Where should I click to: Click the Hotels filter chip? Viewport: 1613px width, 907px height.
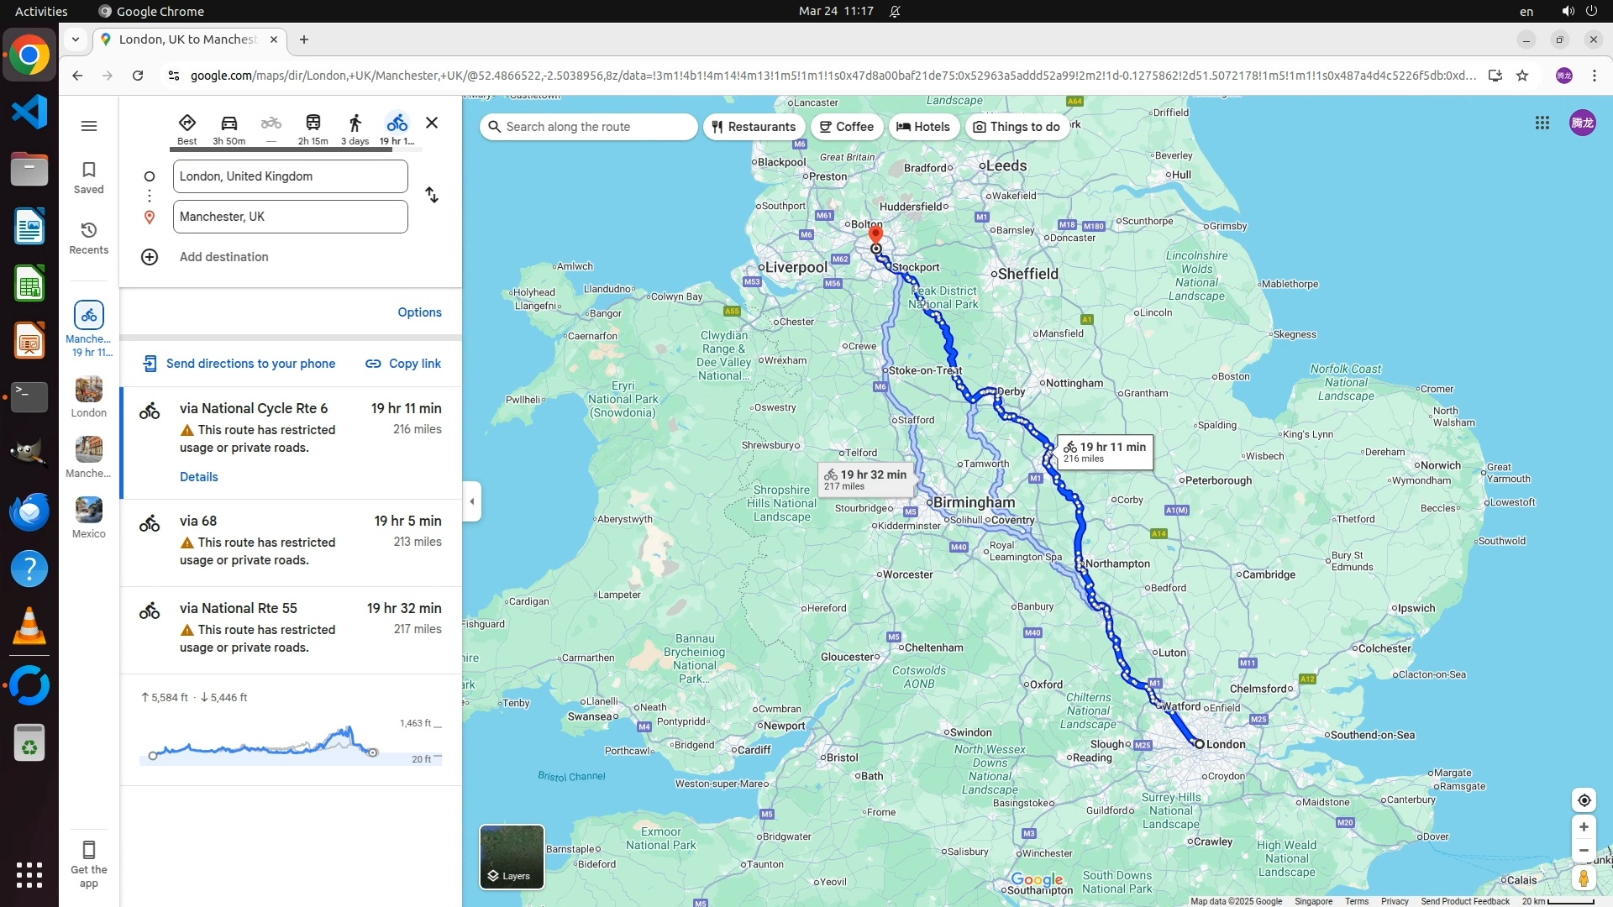923,127
